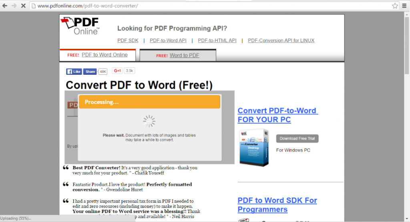Click the 'Fantastic Product' testimonial by Gwendoline Huret

(132, 187)
